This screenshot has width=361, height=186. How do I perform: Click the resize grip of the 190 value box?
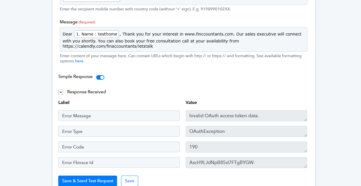coord(305,150)
